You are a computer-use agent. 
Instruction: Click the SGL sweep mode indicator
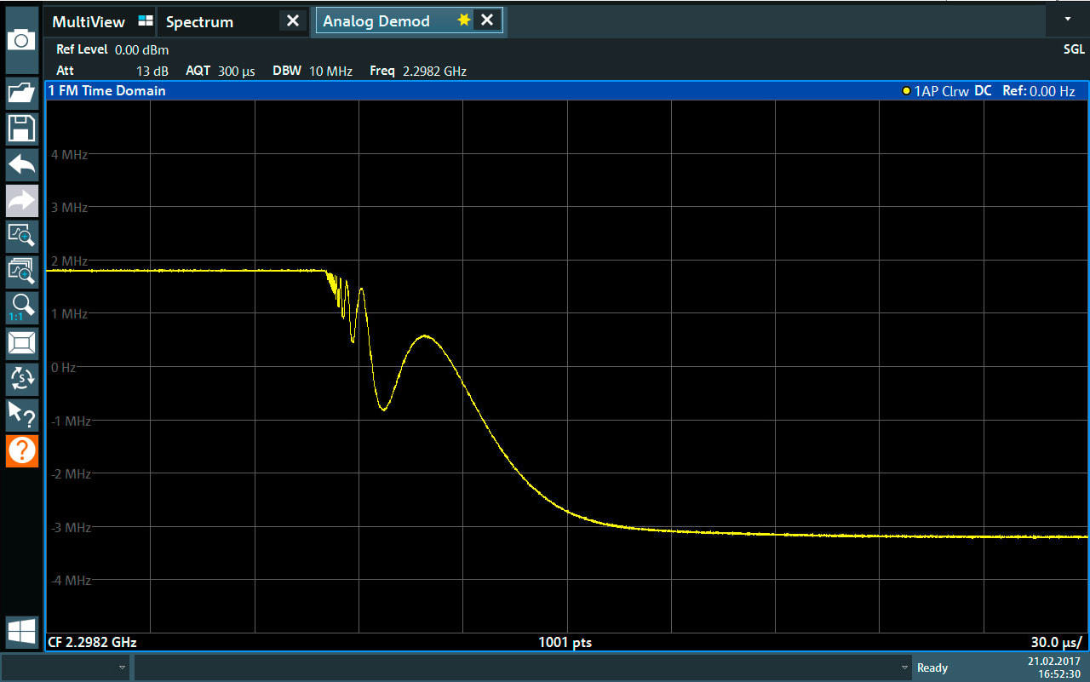(x=1074, y=49)
